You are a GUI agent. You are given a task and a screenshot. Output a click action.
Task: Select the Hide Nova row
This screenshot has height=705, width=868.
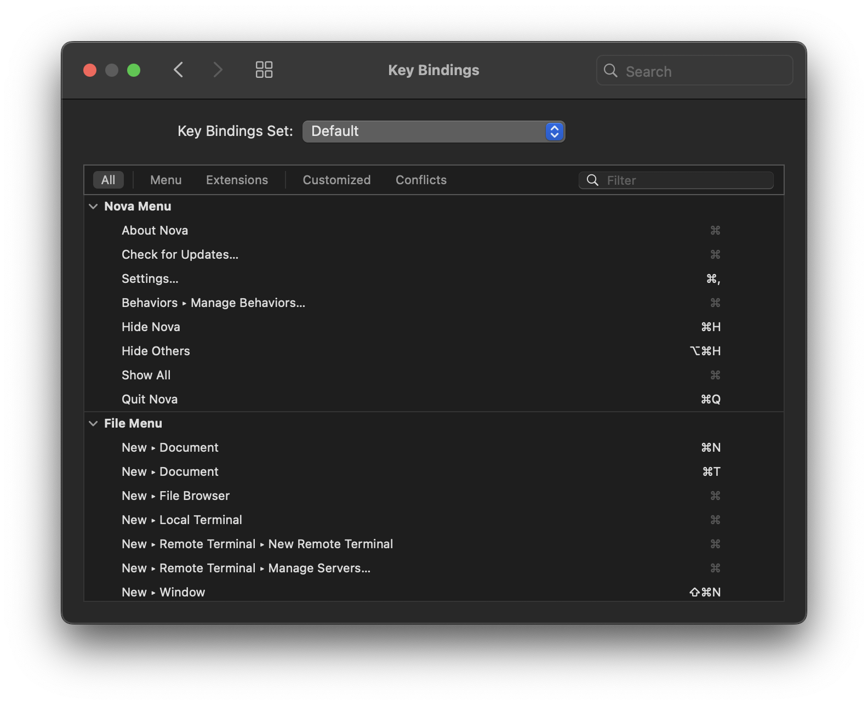point(433,327)
